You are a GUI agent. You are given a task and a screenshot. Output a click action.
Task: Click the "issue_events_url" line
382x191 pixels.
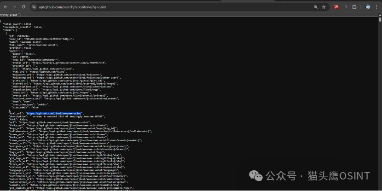[x=75, y=140]
